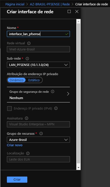This screenshot has height=187, width=110.
Task: Maximize the Criar interface de rede panel
Action: (x=69, y=11)
